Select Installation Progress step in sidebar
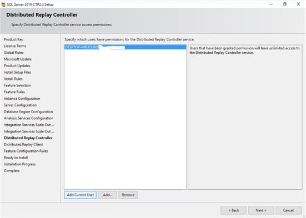The height and width of the screenshot is (218, 306). (x=19, y=164)
